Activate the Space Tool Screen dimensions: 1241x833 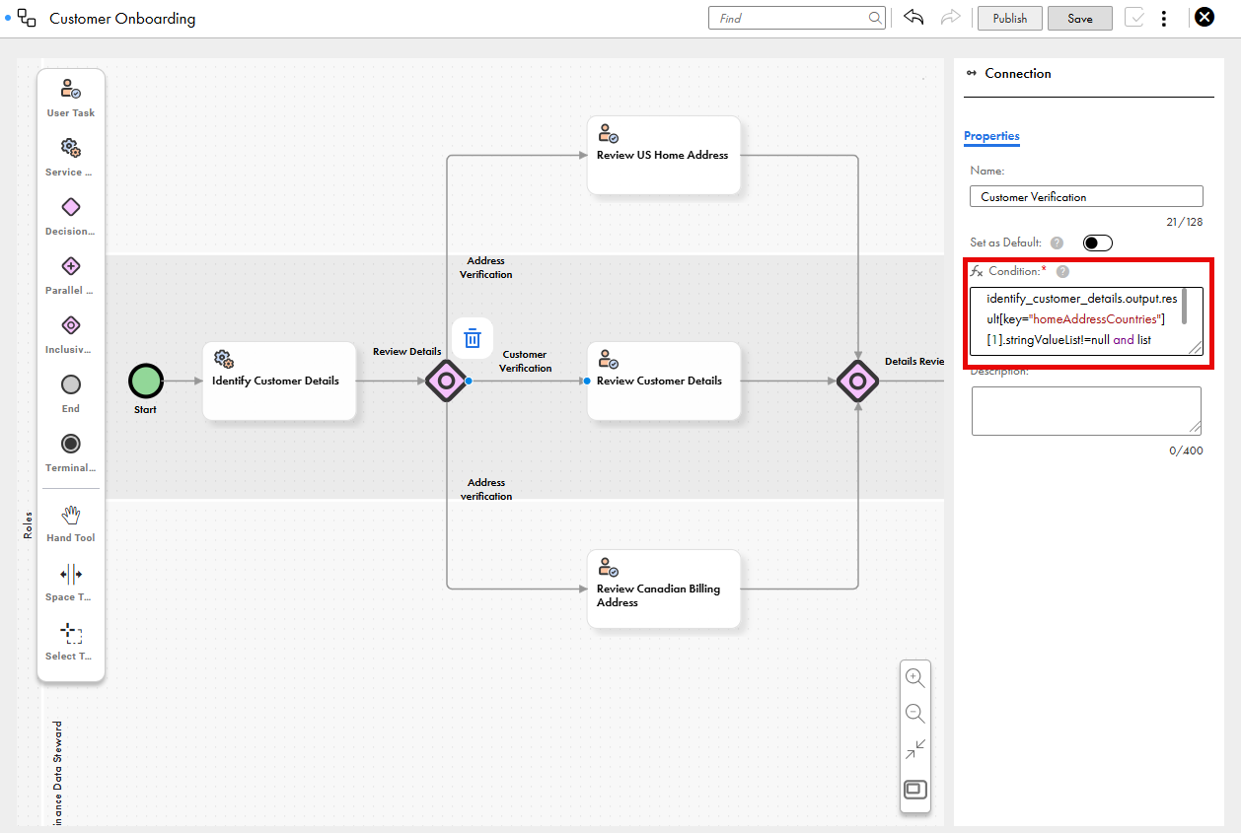70,574
